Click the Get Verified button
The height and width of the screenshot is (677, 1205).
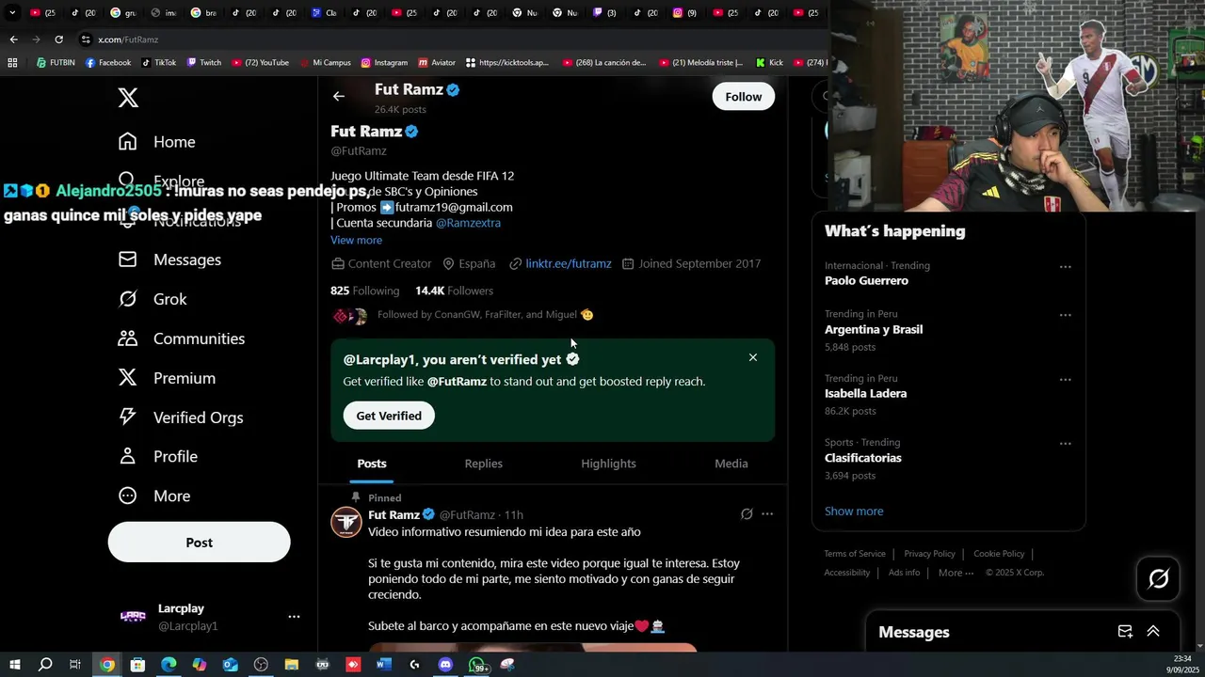point(389,416)
